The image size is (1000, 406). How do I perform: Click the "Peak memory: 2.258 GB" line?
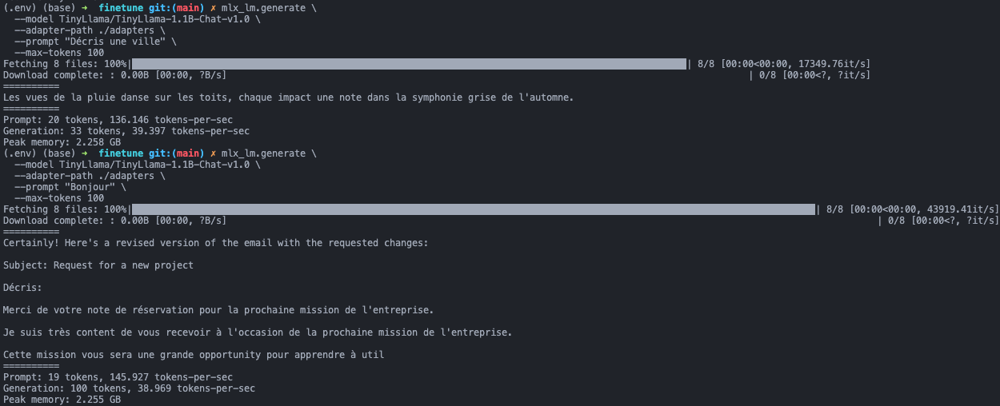coord(62,142)
